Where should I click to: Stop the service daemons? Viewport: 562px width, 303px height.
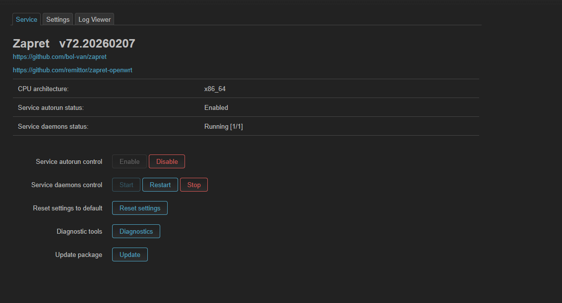coord(194,185)
